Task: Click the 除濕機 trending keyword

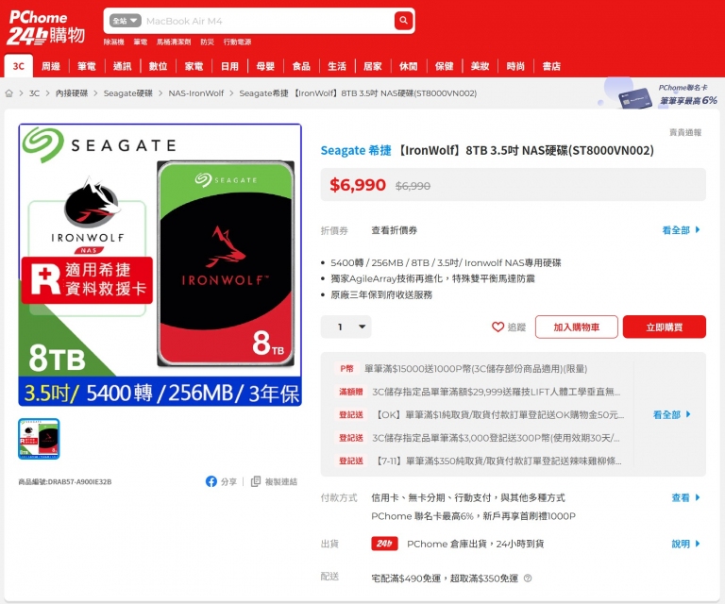Action: [113, 42]
